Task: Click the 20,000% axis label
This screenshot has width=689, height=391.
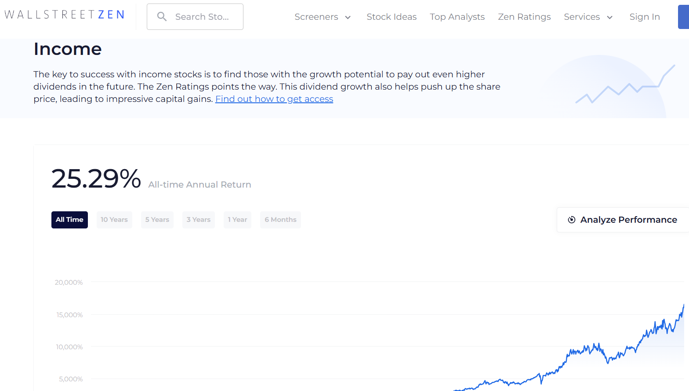Action: point(69,282)
